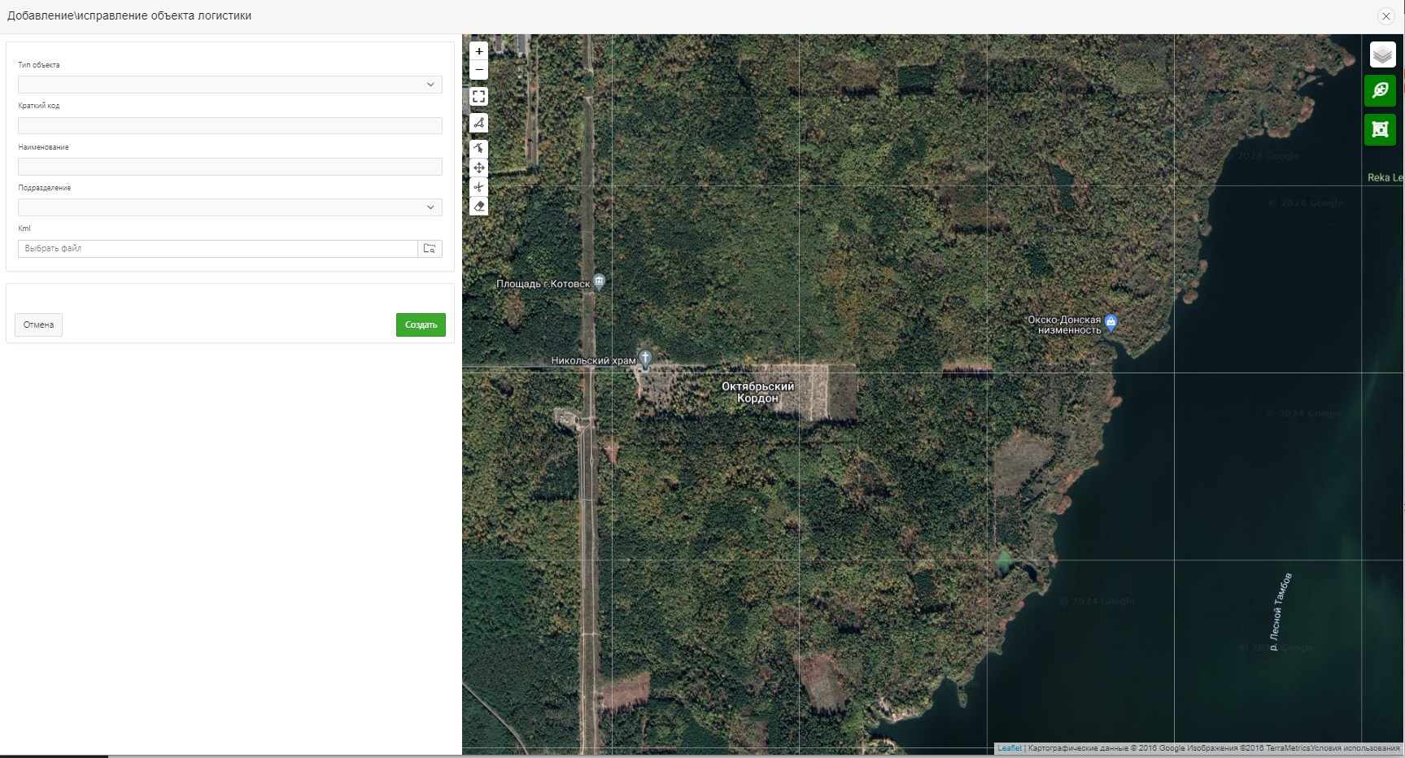The height and width of the screenshot is (758, 1405).
Task: Click the Kml browse file icon
Action: tap(430, 249)
